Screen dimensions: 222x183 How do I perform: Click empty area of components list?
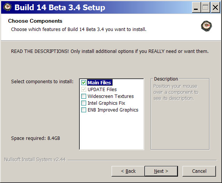[x=112, y=131]
